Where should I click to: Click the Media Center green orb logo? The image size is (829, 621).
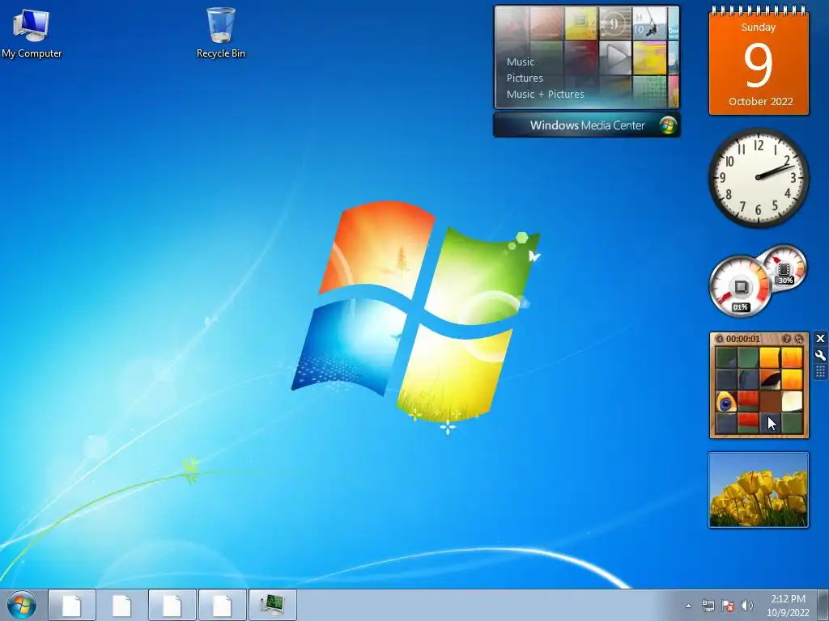point(668,125)
